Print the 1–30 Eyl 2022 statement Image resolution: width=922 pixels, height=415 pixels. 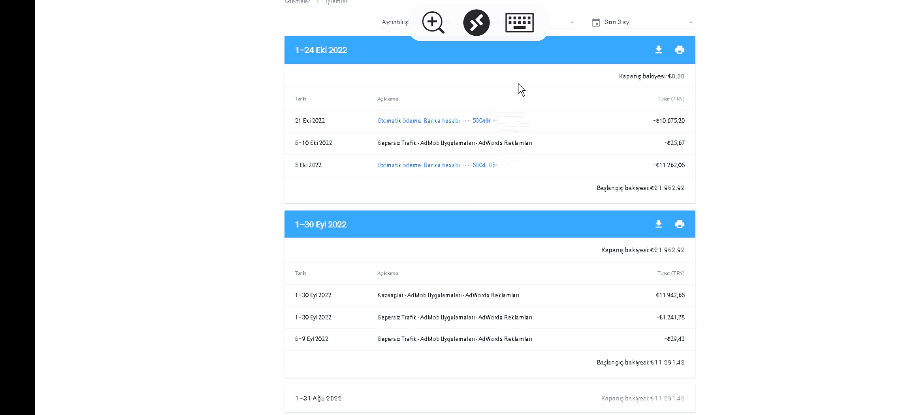[679, 224]
